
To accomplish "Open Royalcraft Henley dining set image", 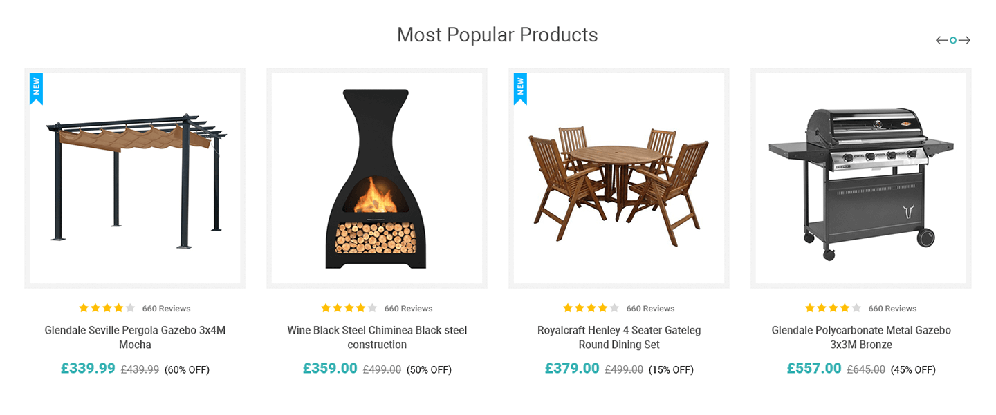I will pyautogui.click(x=619, y=178).
